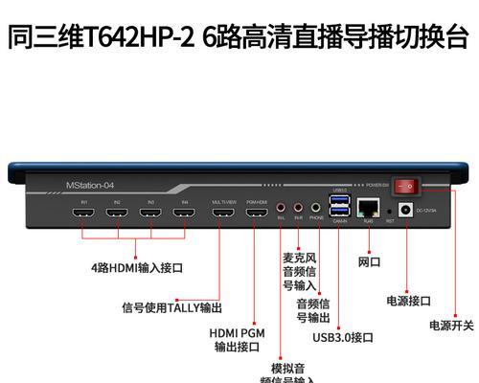Click the USB3.0接口 label

click(x=343, y=338)
